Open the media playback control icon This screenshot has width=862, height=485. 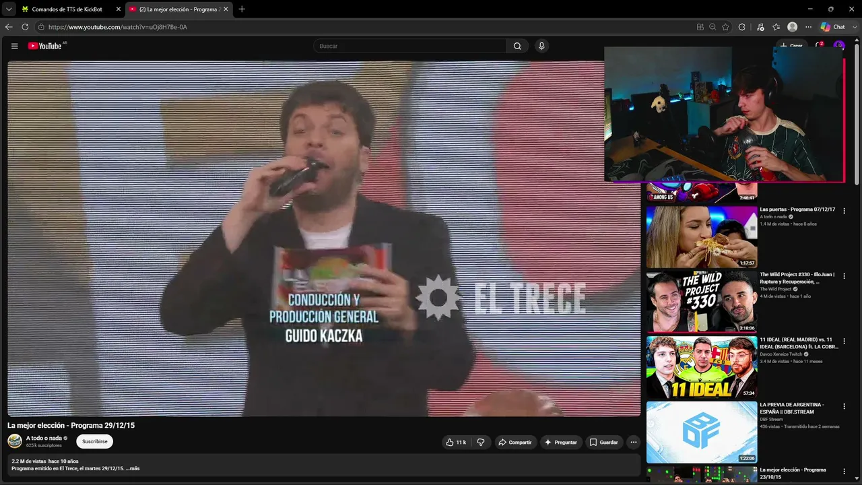pyautogui.click(x=760, y=27)
